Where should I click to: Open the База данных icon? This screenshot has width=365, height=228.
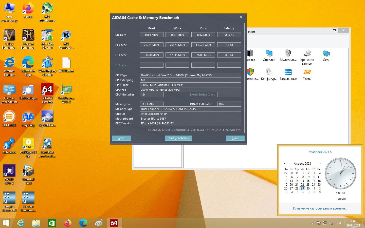(288, 75)
